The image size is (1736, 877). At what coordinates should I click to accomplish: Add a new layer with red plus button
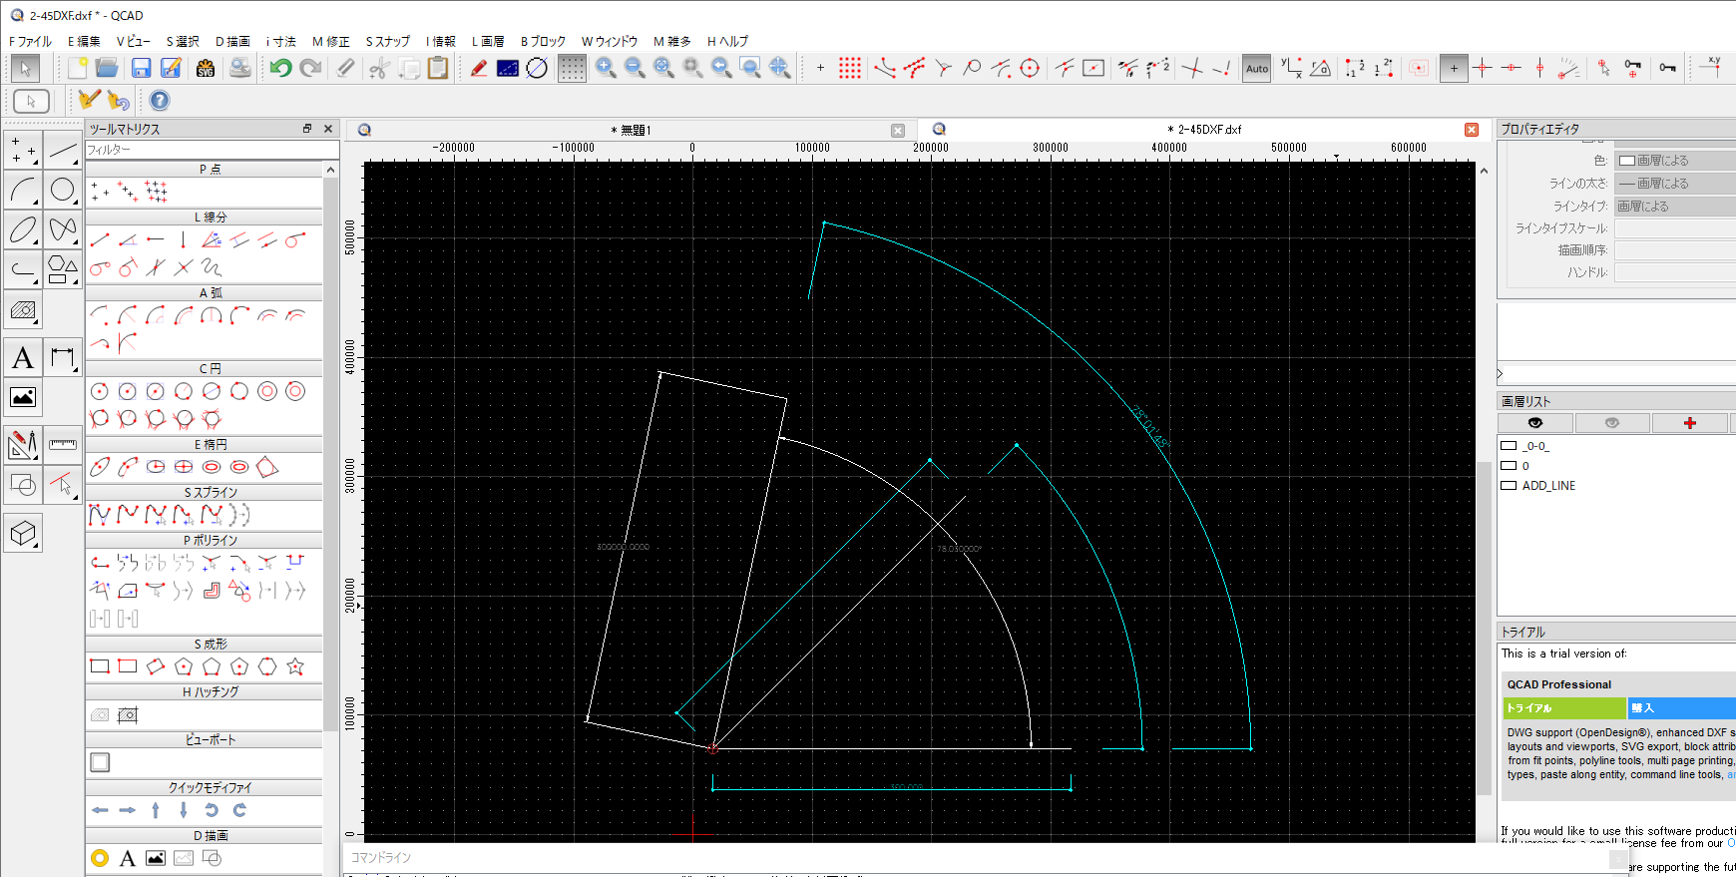point(1689,423)
